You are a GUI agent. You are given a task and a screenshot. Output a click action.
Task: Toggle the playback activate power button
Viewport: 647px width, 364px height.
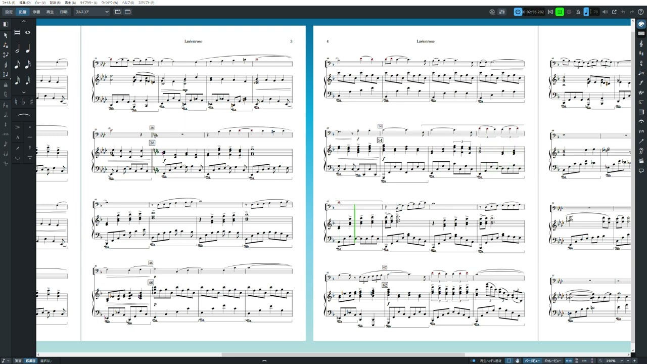518,12
